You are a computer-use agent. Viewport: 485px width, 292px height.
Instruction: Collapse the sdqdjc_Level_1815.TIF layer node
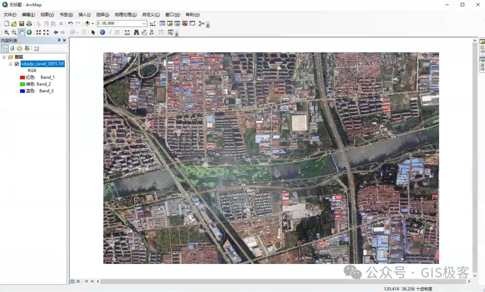click(x=10, y=64)
